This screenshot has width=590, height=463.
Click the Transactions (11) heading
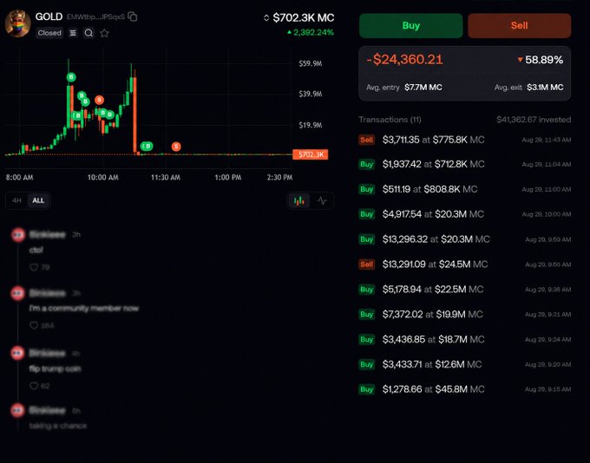coord(390,120)
